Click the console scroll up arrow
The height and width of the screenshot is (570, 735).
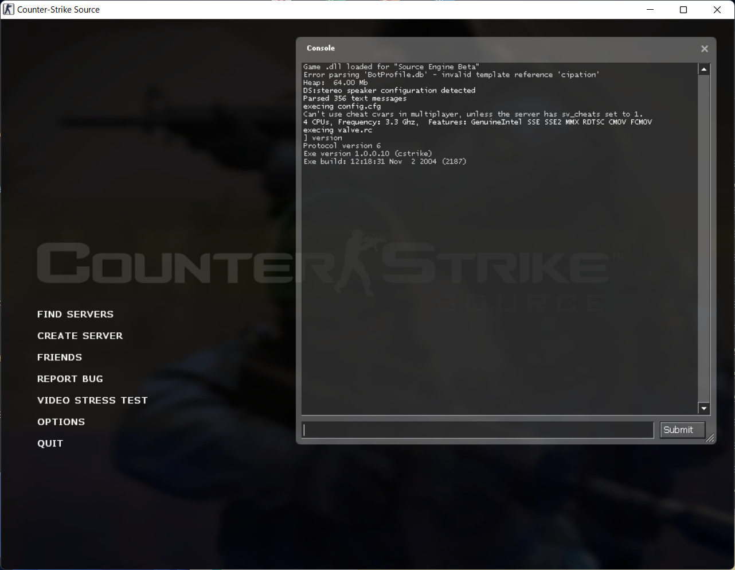click(x=704, y=69)
